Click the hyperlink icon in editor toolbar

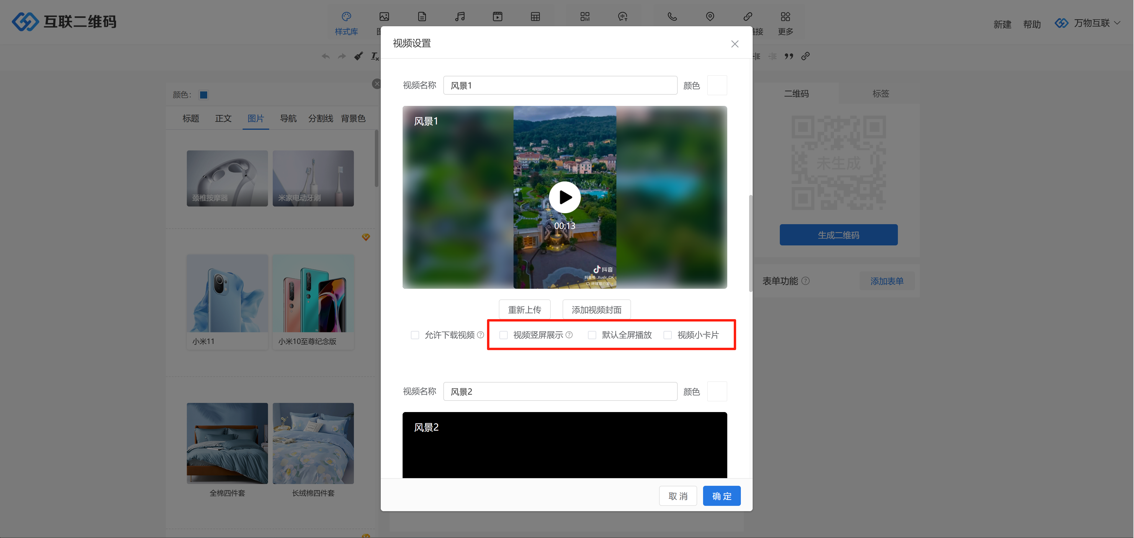805,56
